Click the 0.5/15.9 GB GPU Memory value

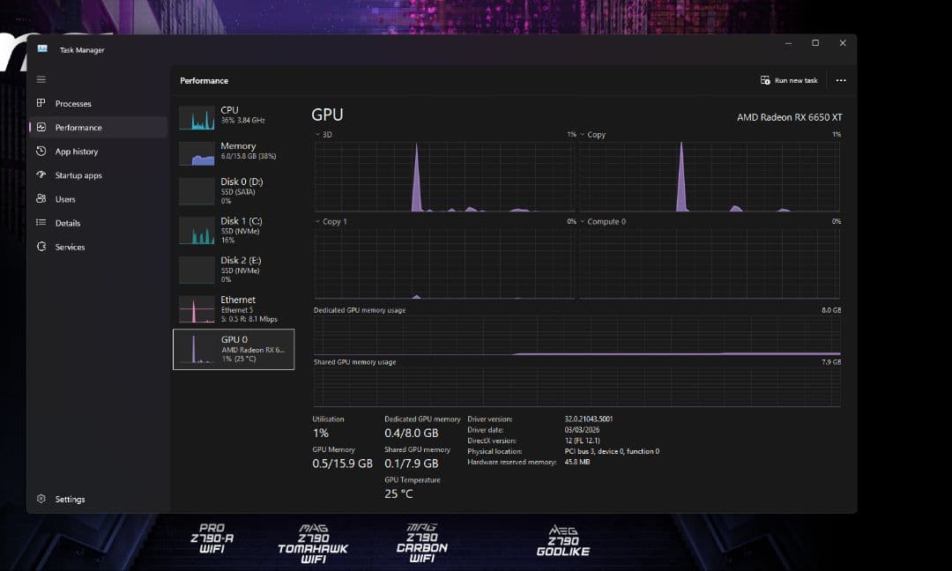tap(342, 463)
